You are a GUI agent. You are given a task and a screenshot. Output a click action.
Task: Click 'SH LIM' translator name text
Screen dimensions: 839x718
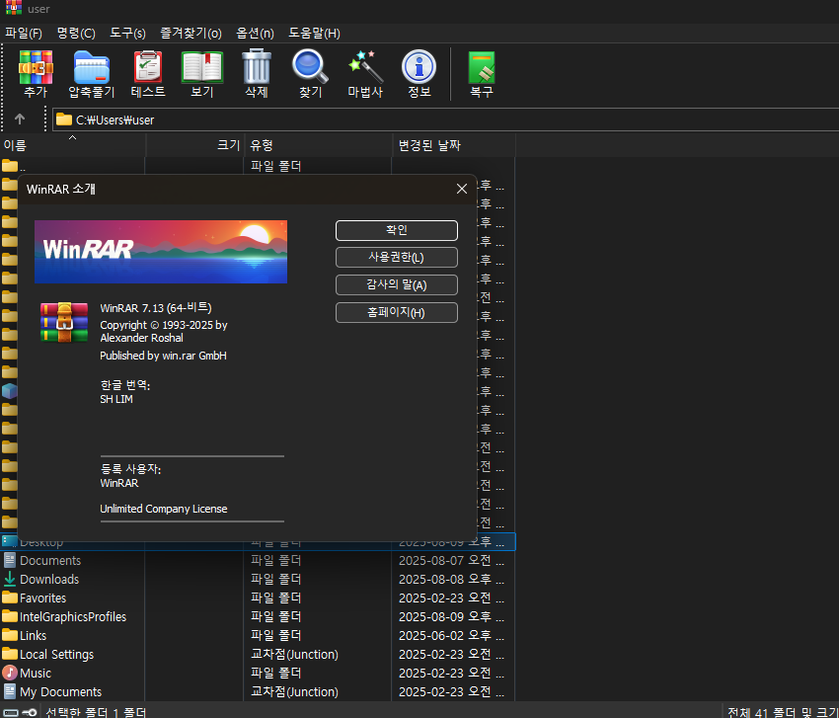pyautogui.click(x=116, y=399)
